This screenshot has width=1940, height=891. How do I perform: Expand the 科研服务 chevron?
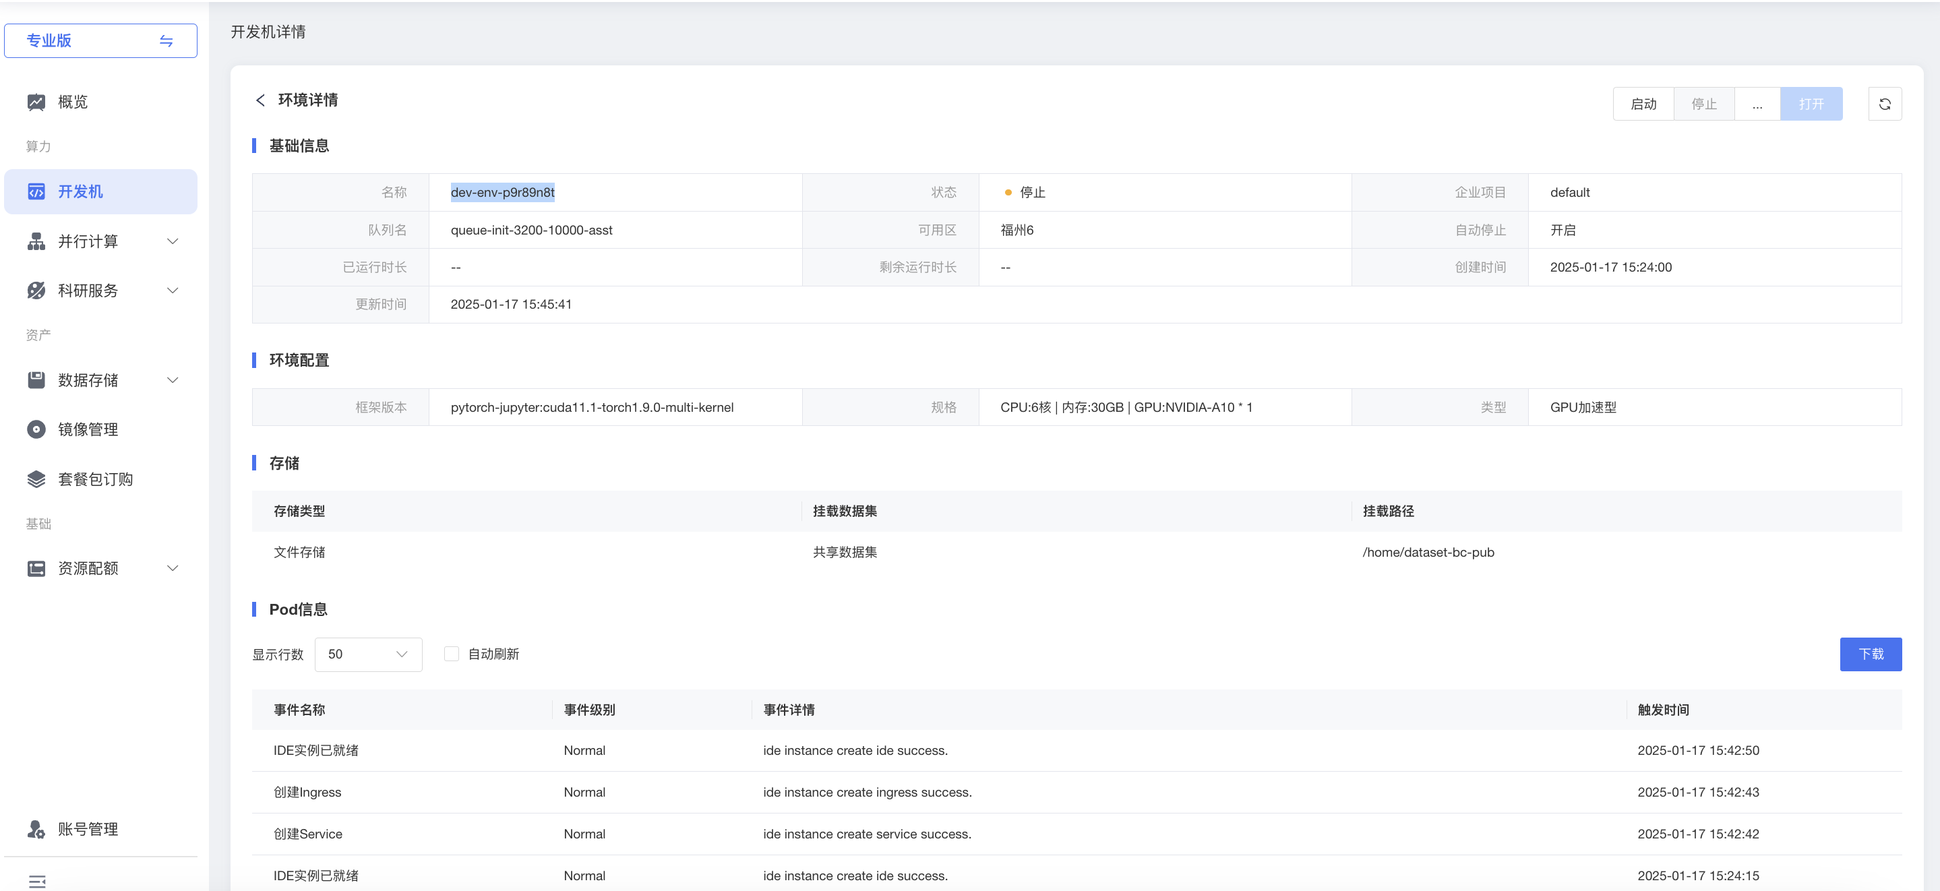(173, 290)
